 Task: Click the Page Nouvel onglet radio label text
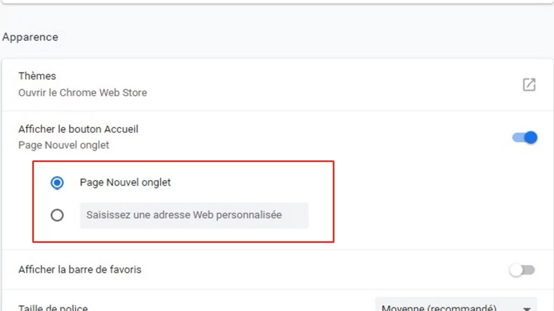[x=125, y=182]
